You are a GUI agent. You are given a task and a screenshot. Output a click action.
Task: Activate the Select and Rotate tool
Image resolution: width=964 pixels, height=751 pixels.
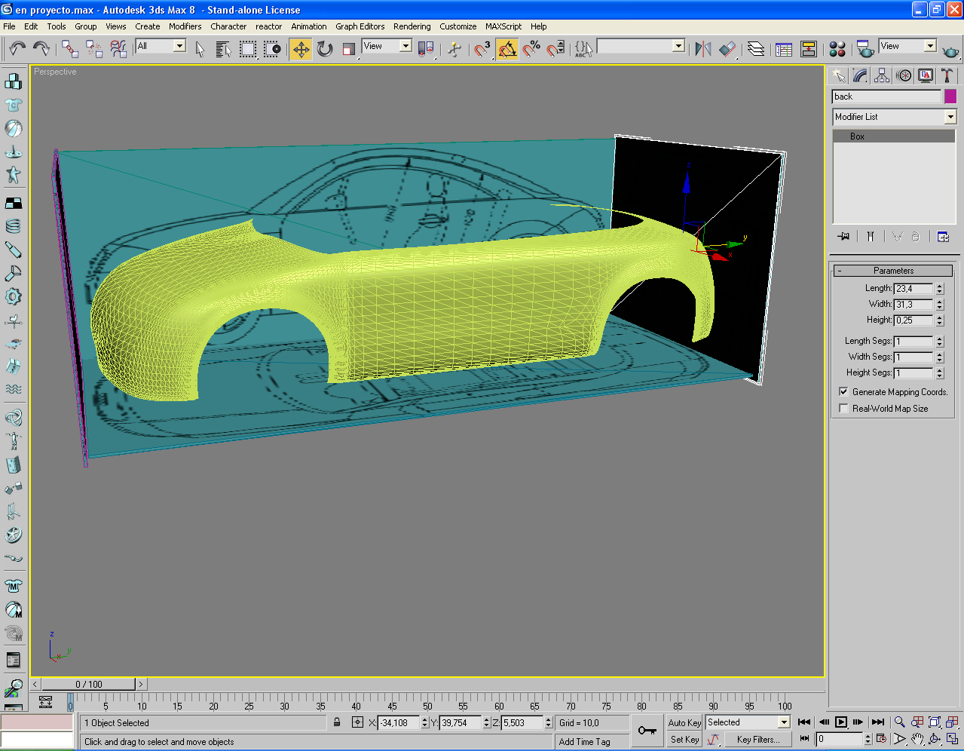point(325,49)
